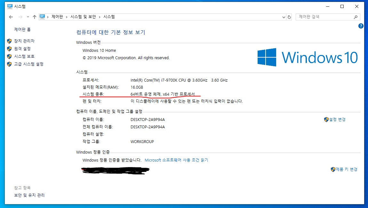
Task: Open 보안 및 유지 관리 link
Action: 29,195
